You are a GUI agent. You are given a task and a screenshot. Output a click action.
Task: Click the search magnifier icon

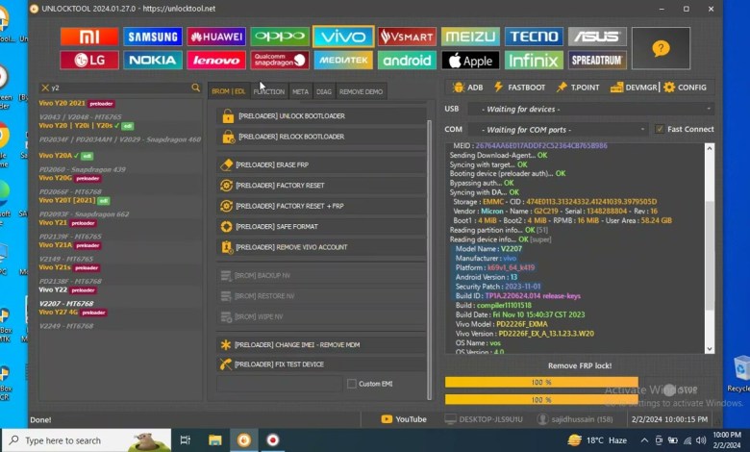coord(196,88)
